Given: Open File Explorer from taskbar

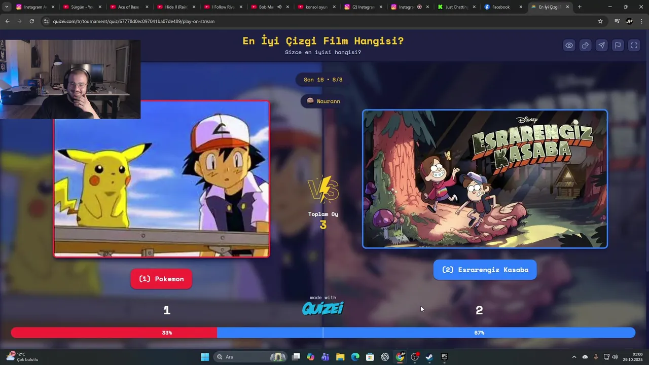Looking at the screenshot, I should (x=340, y=357).
